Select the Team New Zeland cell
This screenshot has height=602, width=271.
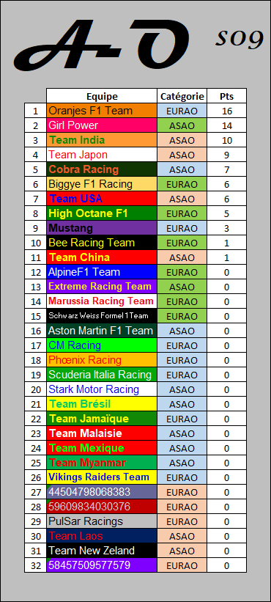tap(102, 551)
